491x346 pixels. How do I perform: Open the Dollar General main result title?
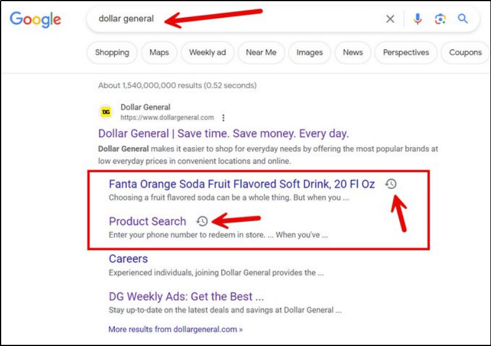point(223,133)
